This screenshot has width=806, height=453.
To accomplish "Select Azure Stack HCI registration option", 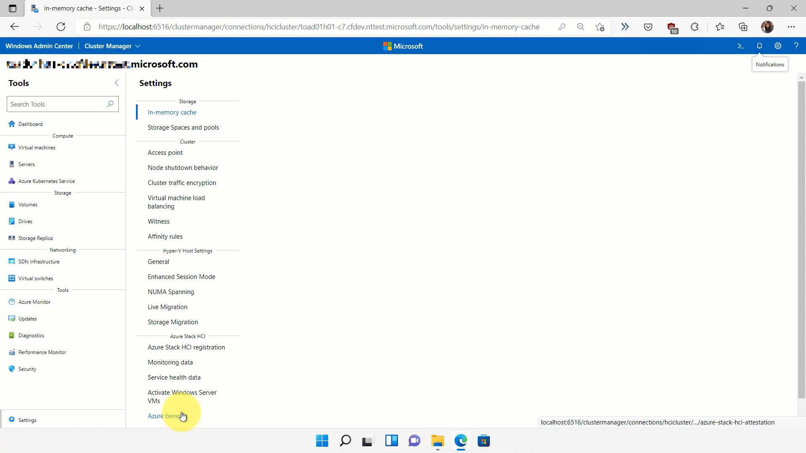I will coord(186,347).
